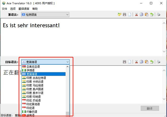Screen dimensions: 167x117
Task: Click the undo arrow in target toolbar
Action: tap(152, 62)
